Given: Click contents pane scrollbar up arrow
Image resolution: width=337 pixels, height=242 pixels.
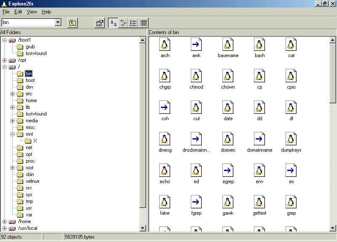Looking at the screenshot, I should pyautogui.click(x=332, y=40).
